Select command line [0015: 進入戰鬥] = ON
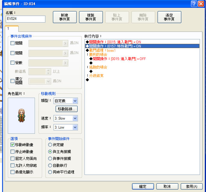The width and height of the screenshot is (206, 192). tap(113, 42)
